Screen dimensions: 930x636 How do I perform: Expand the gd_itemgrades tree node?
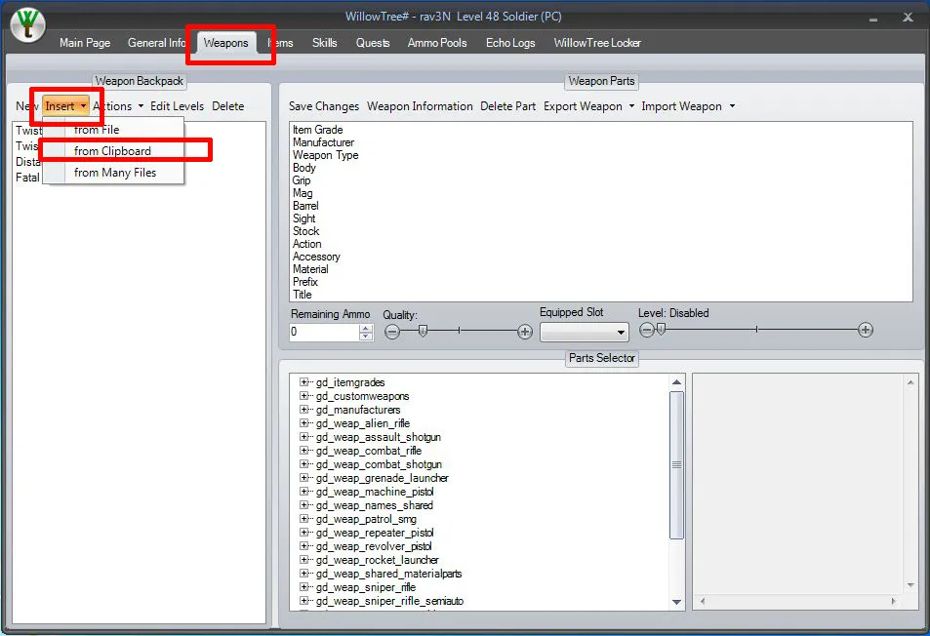point(304,382)
